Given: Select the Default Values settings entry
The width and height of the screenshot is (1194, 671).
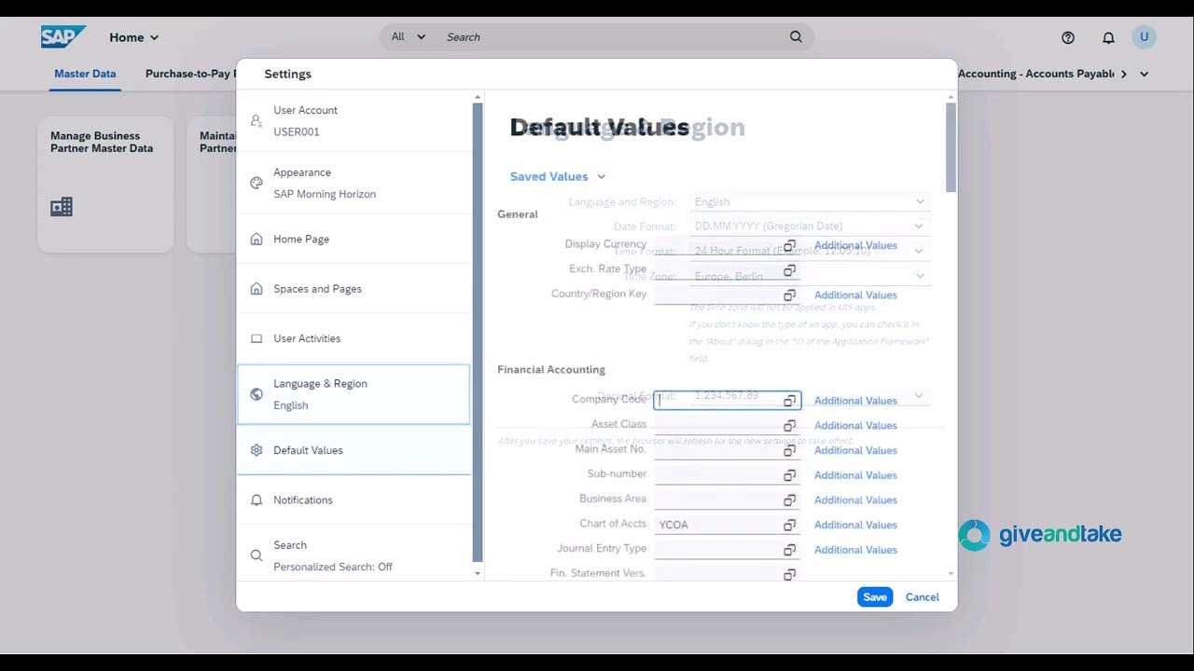Looking at the screenshot, I should (x=354, y=450).
